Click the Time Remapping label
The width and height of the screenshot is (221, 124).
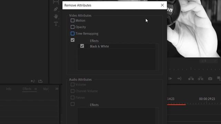(87, 33)
